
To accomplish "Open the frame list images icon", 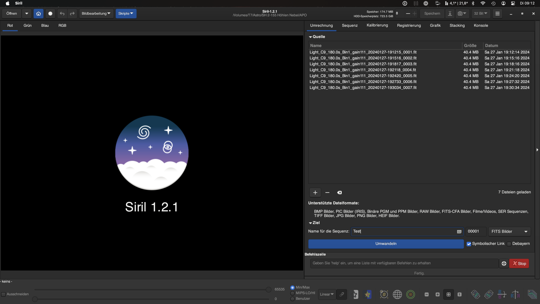I will click(532, 294).
